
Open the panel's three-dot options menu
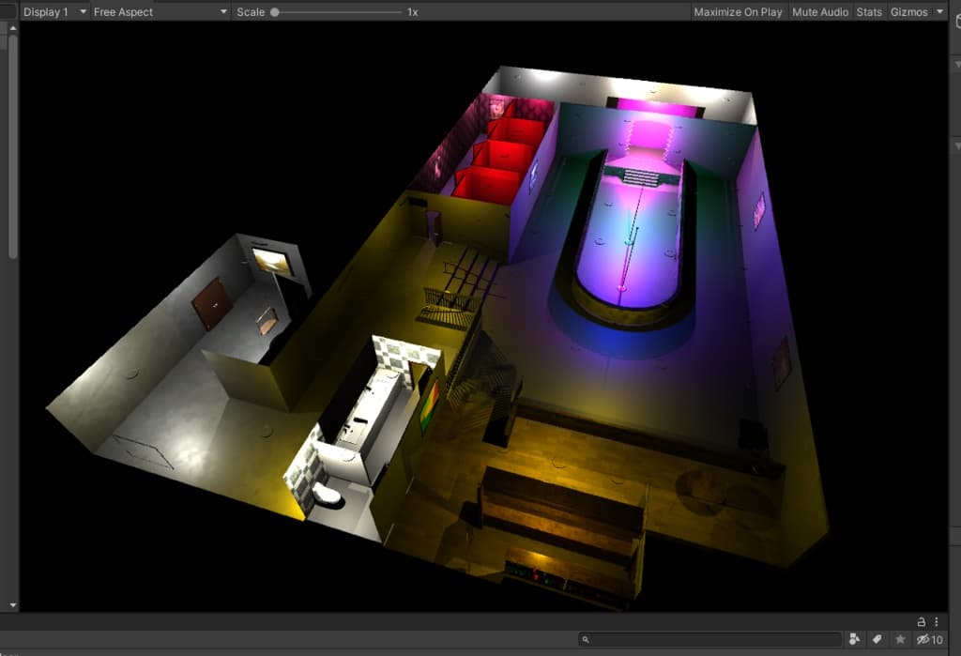937,621
